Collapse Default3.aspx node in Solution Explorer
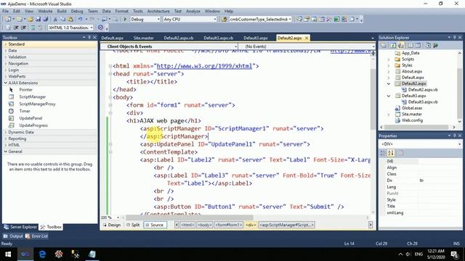This screenshot has height=261, width=465. coord(389,96)
